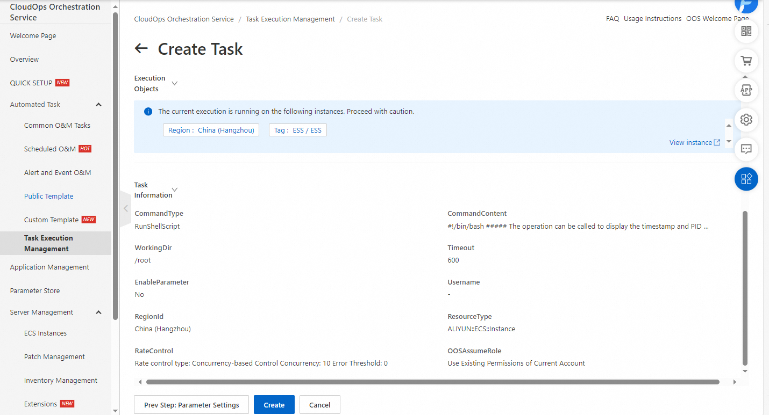The height and width of the screenshot is (415, 769).
Task: Collapse the Task Information section
Action: (174, 190)
